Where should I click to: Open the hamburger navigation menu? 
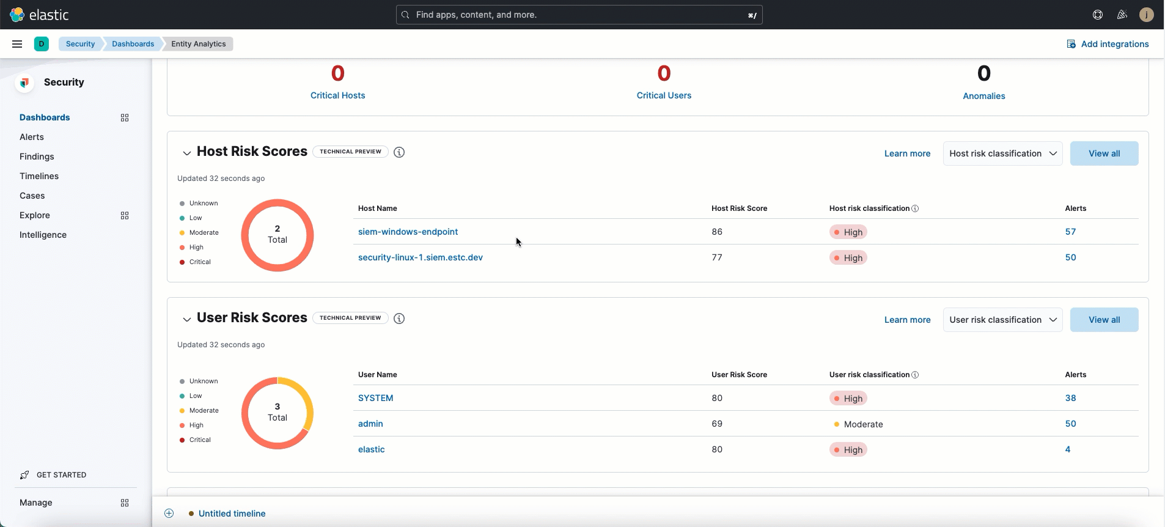(x=17, y=44)
